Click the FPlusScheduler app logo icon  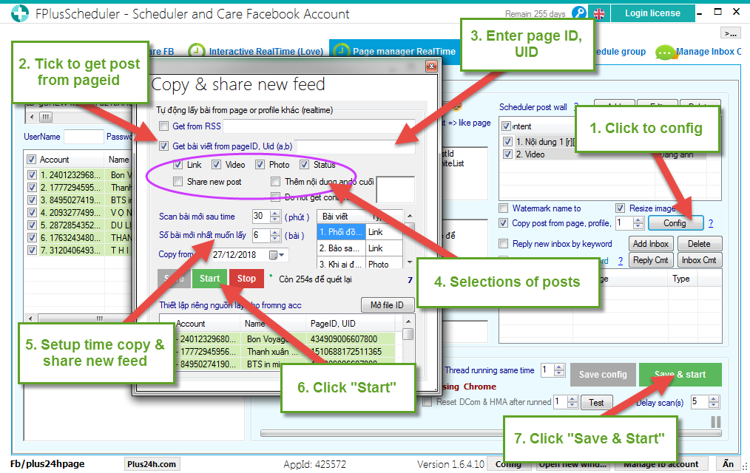(20, 13)
